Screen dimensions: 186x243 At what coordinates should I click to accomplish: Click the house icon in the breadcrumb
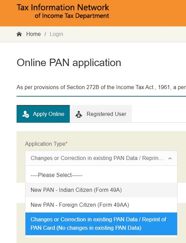coord(19,34)
